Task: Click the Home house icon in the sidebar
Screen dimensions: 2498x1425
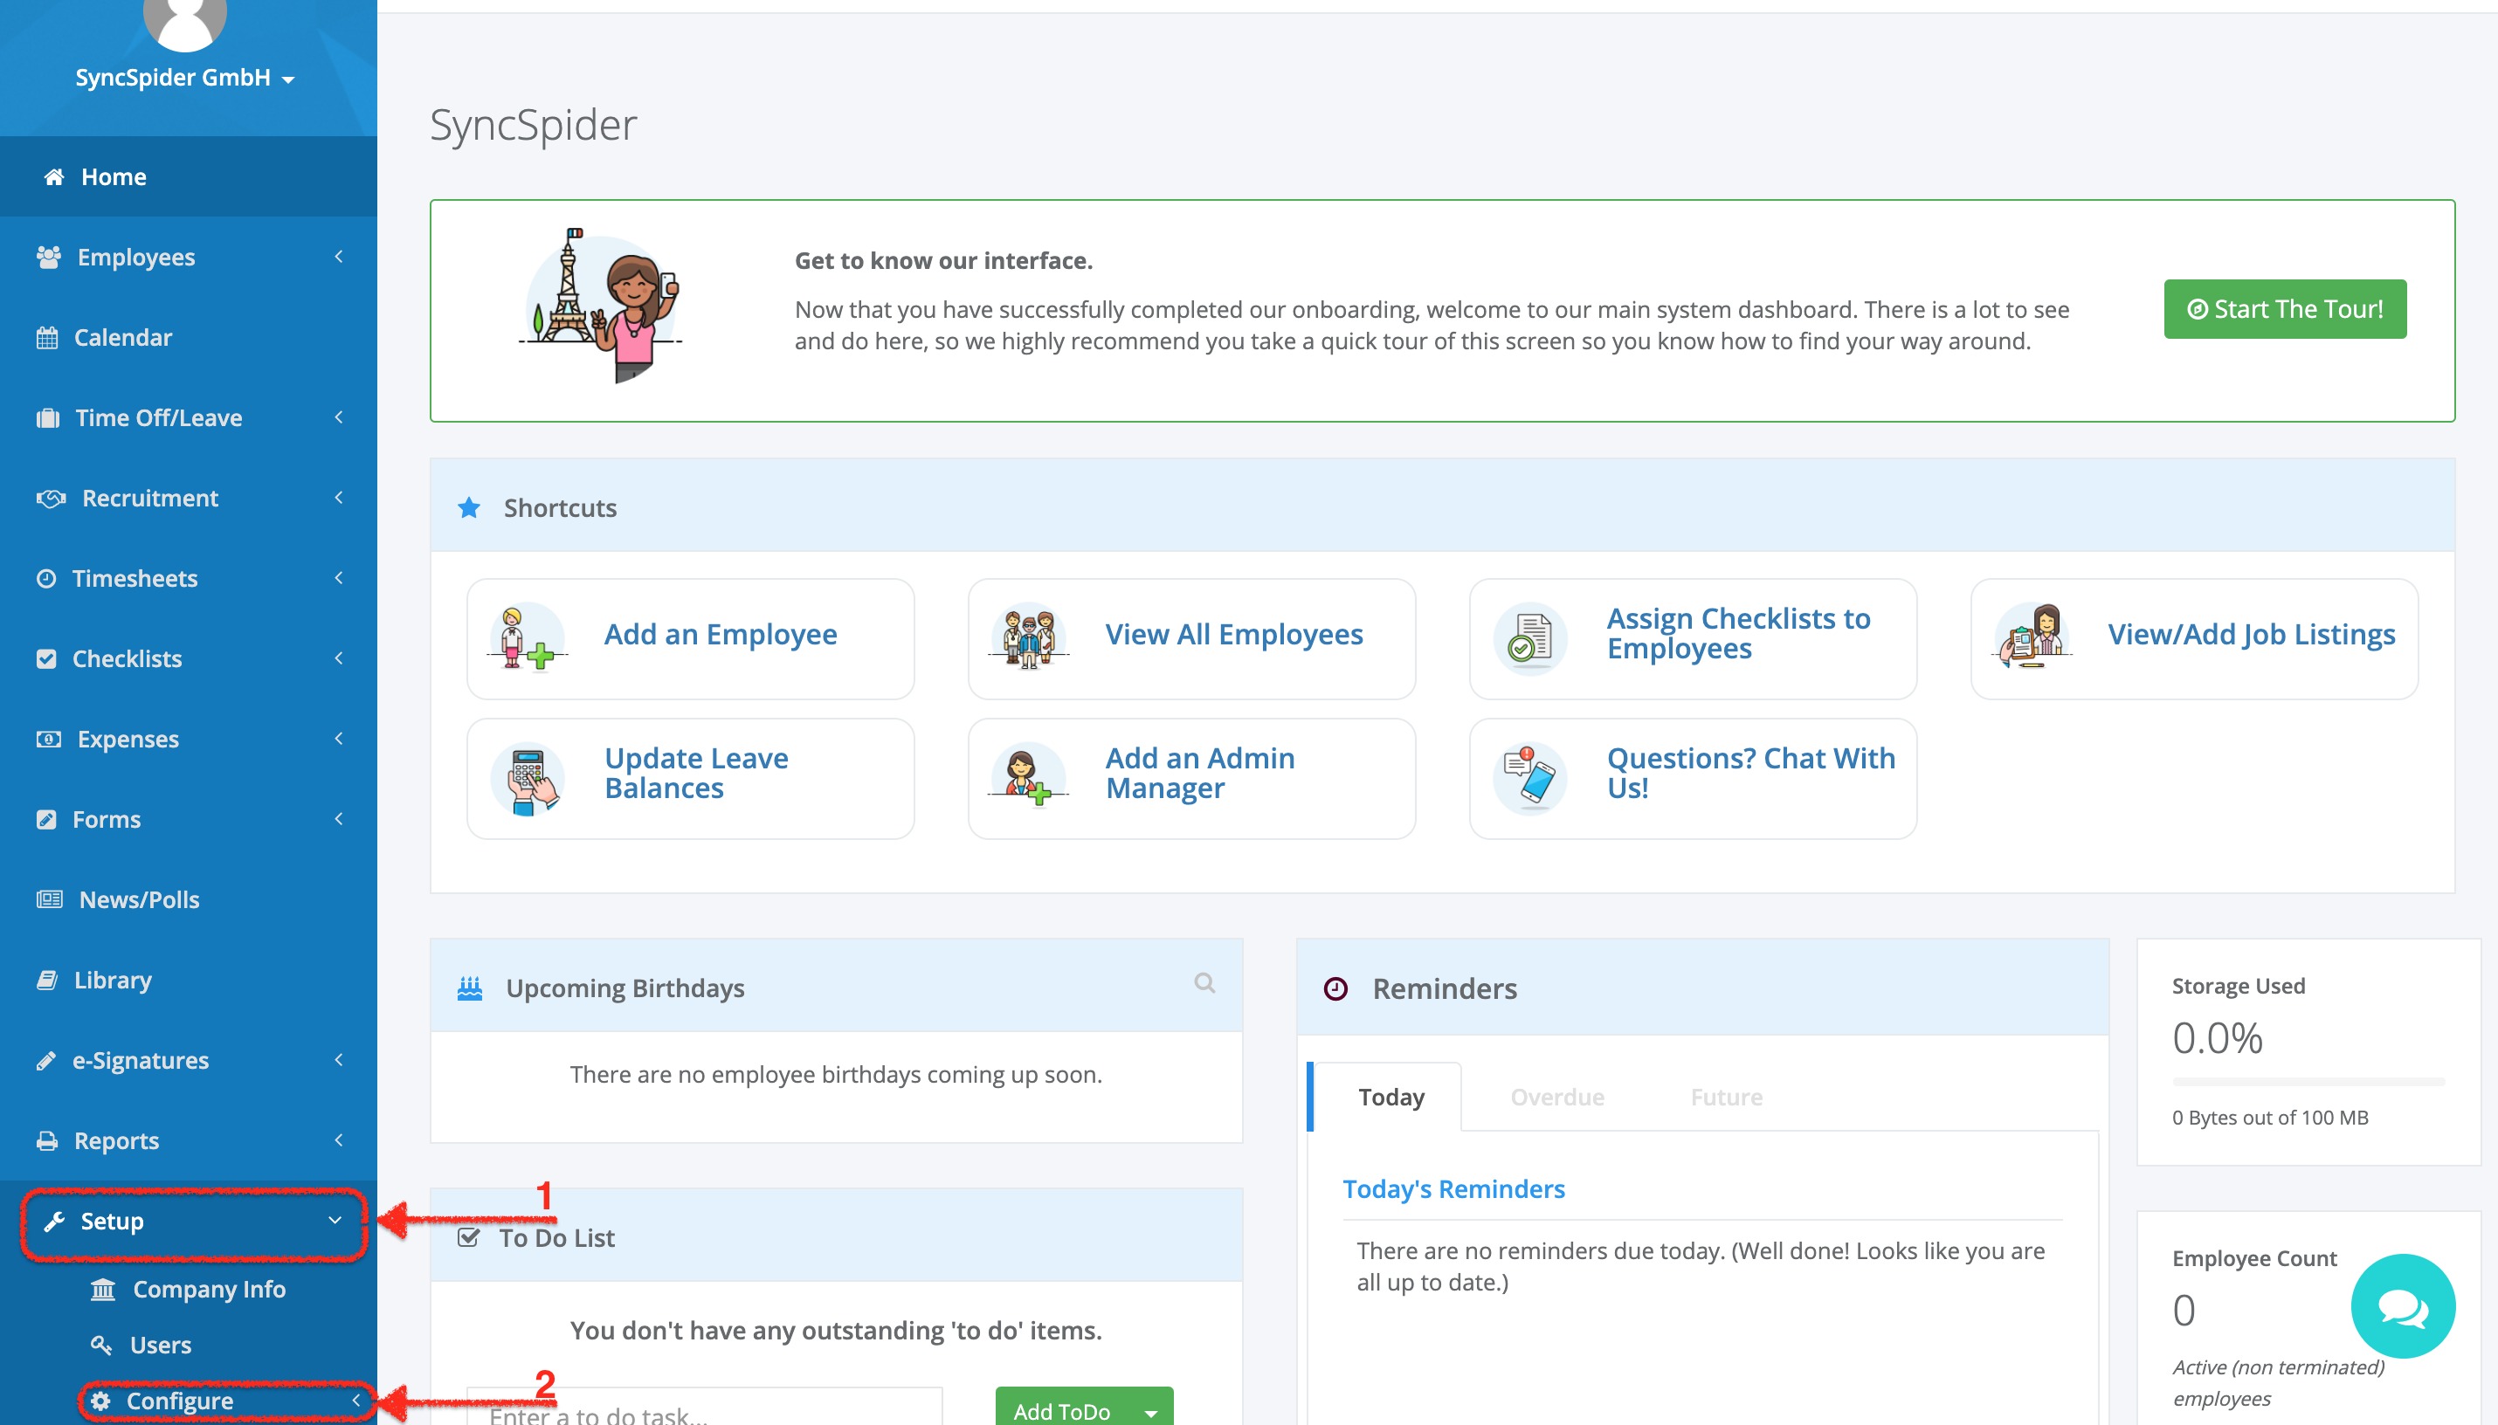Action: pos(54,177)
